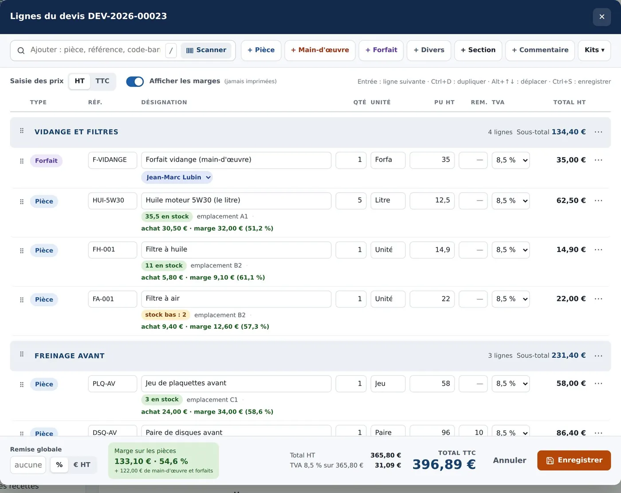This screenshot has height=493, width=621.
Task: Expand the Kits dropdown
Action: pos(594,50)
